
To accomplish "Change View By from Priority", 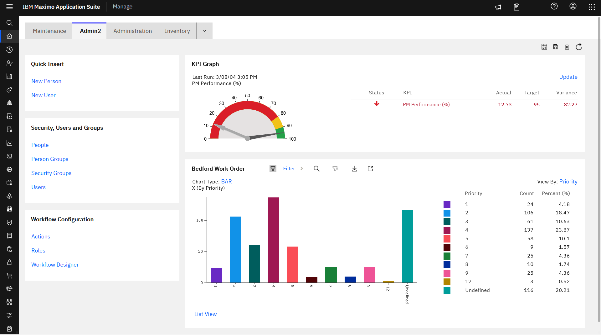I will [x=568, y=182].
